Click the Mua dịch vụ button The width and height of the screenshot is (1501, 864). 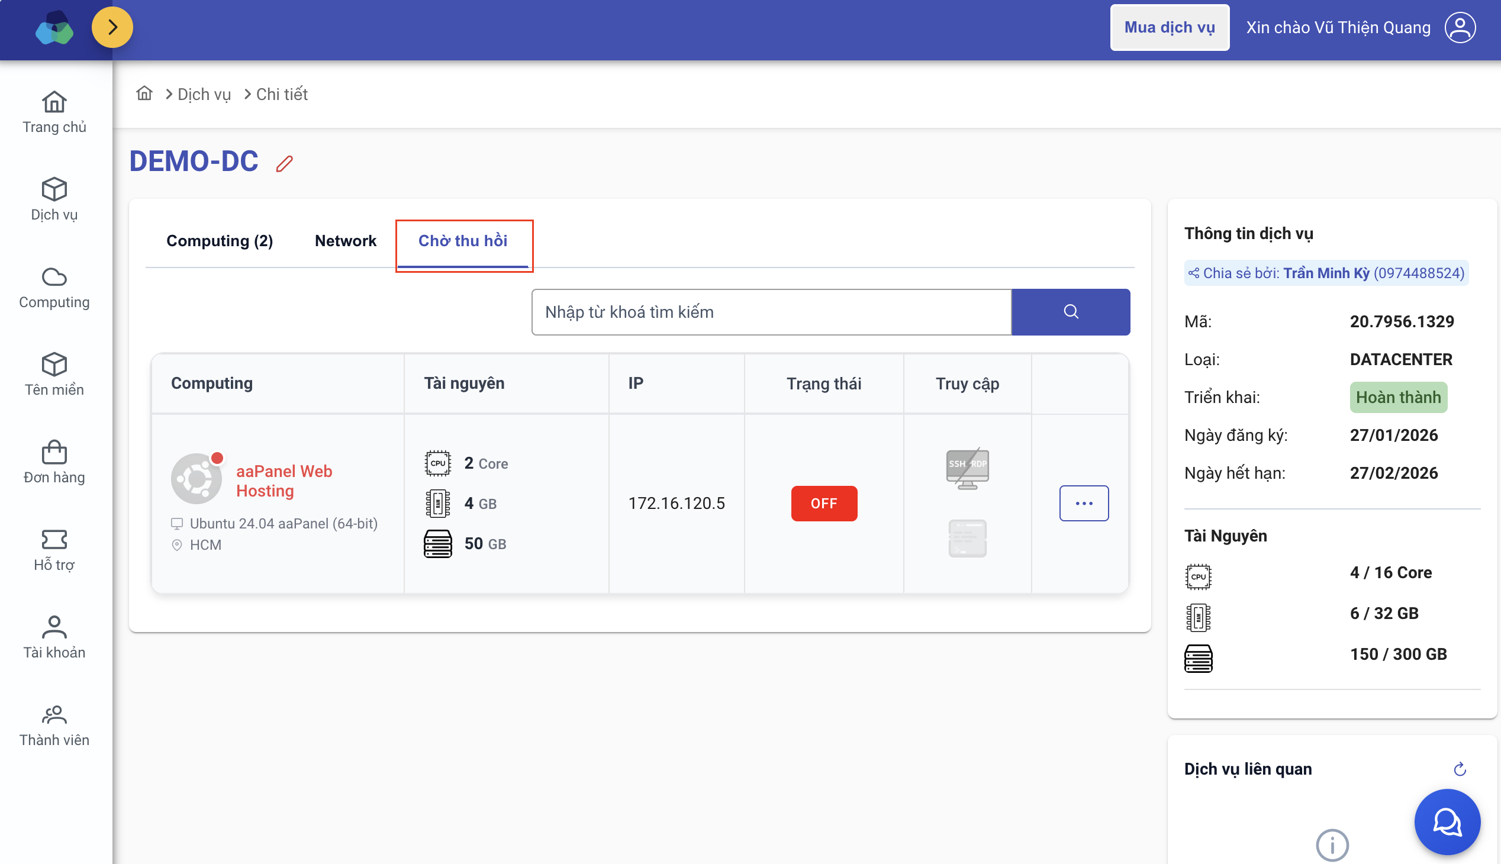1168,27
